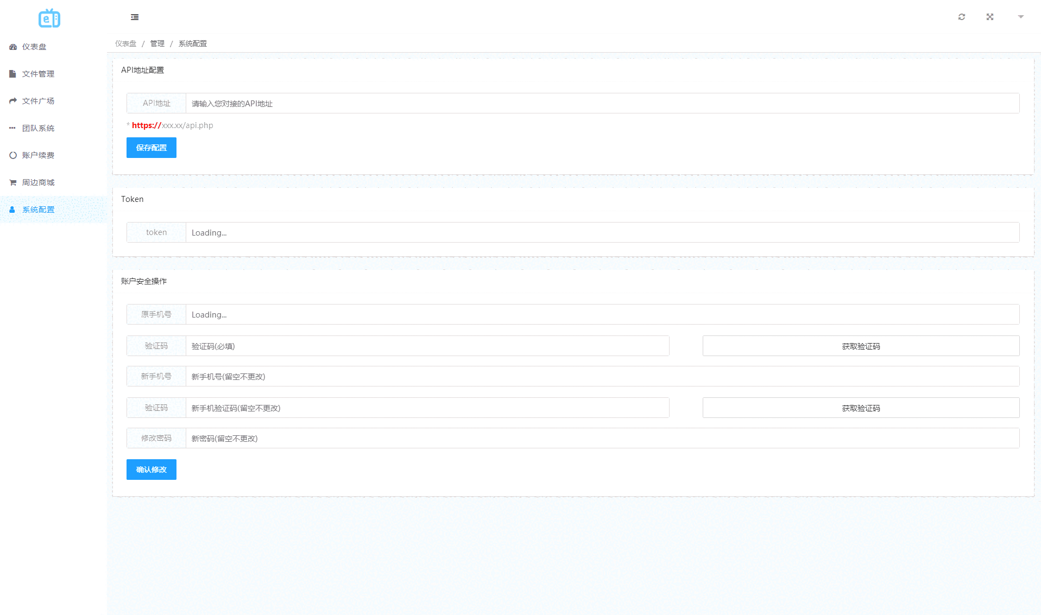This screenshot has width=1041, height=615.
Task: Click the 原手机号 input field
Action: tap(603, 314)
